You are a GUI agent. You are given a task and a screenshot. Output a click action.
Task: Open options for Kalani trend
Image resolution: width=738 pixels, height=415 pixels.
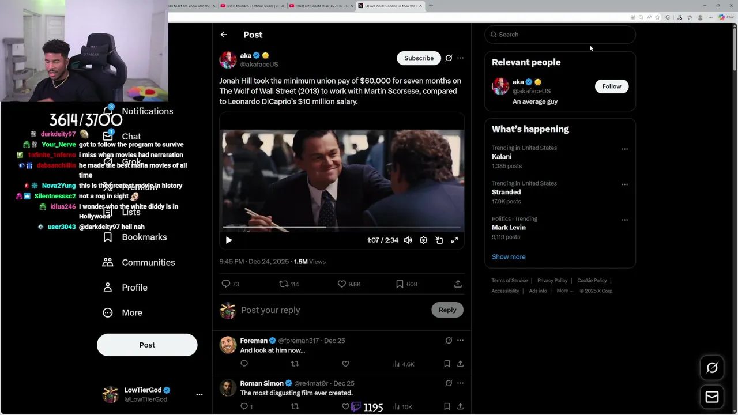(x=624, y=149)
